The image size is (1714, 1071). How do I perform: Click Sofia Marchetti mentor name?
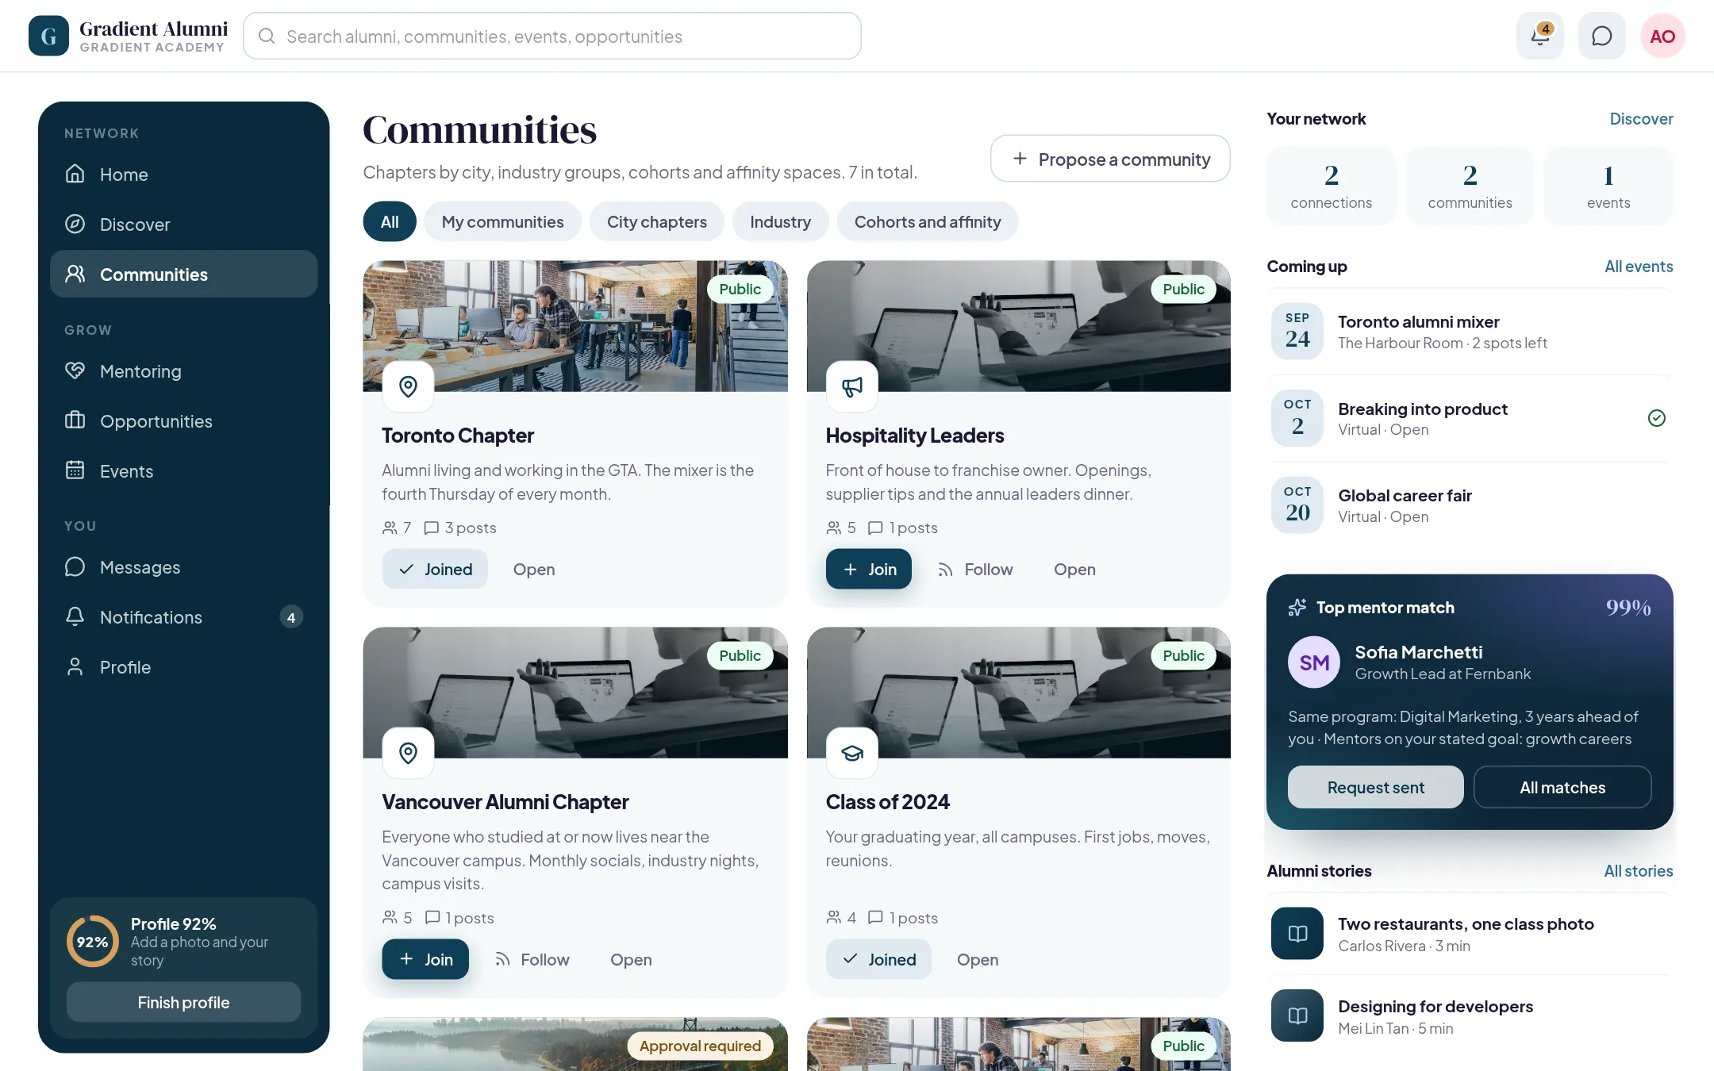1418,652
